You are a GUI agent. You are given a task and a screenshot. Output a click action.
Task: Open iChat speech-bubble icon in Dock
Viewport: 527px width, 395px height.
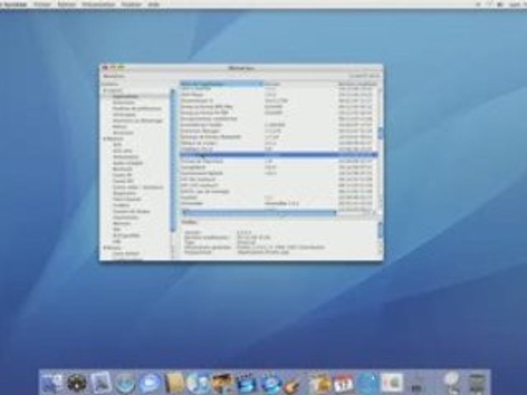149,383
